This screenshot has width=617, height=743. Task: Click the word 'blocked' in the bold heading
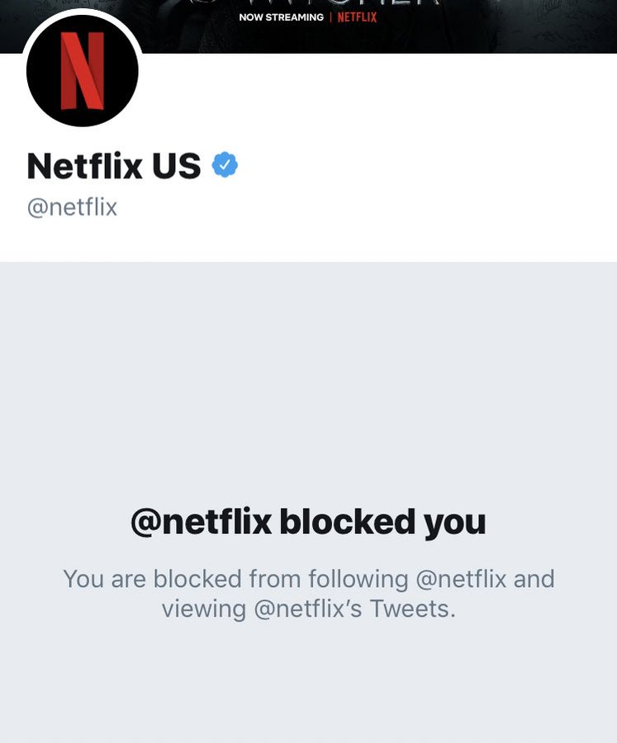[x=348, y=521]
